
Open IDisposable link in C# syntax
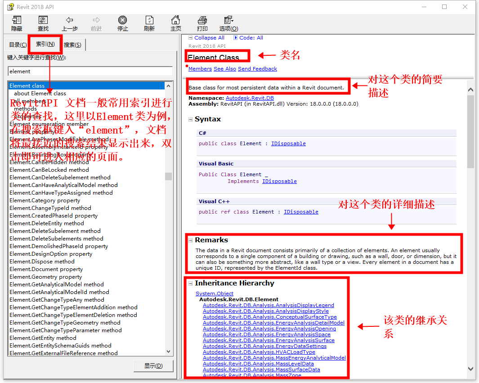(x=288, y=143)
